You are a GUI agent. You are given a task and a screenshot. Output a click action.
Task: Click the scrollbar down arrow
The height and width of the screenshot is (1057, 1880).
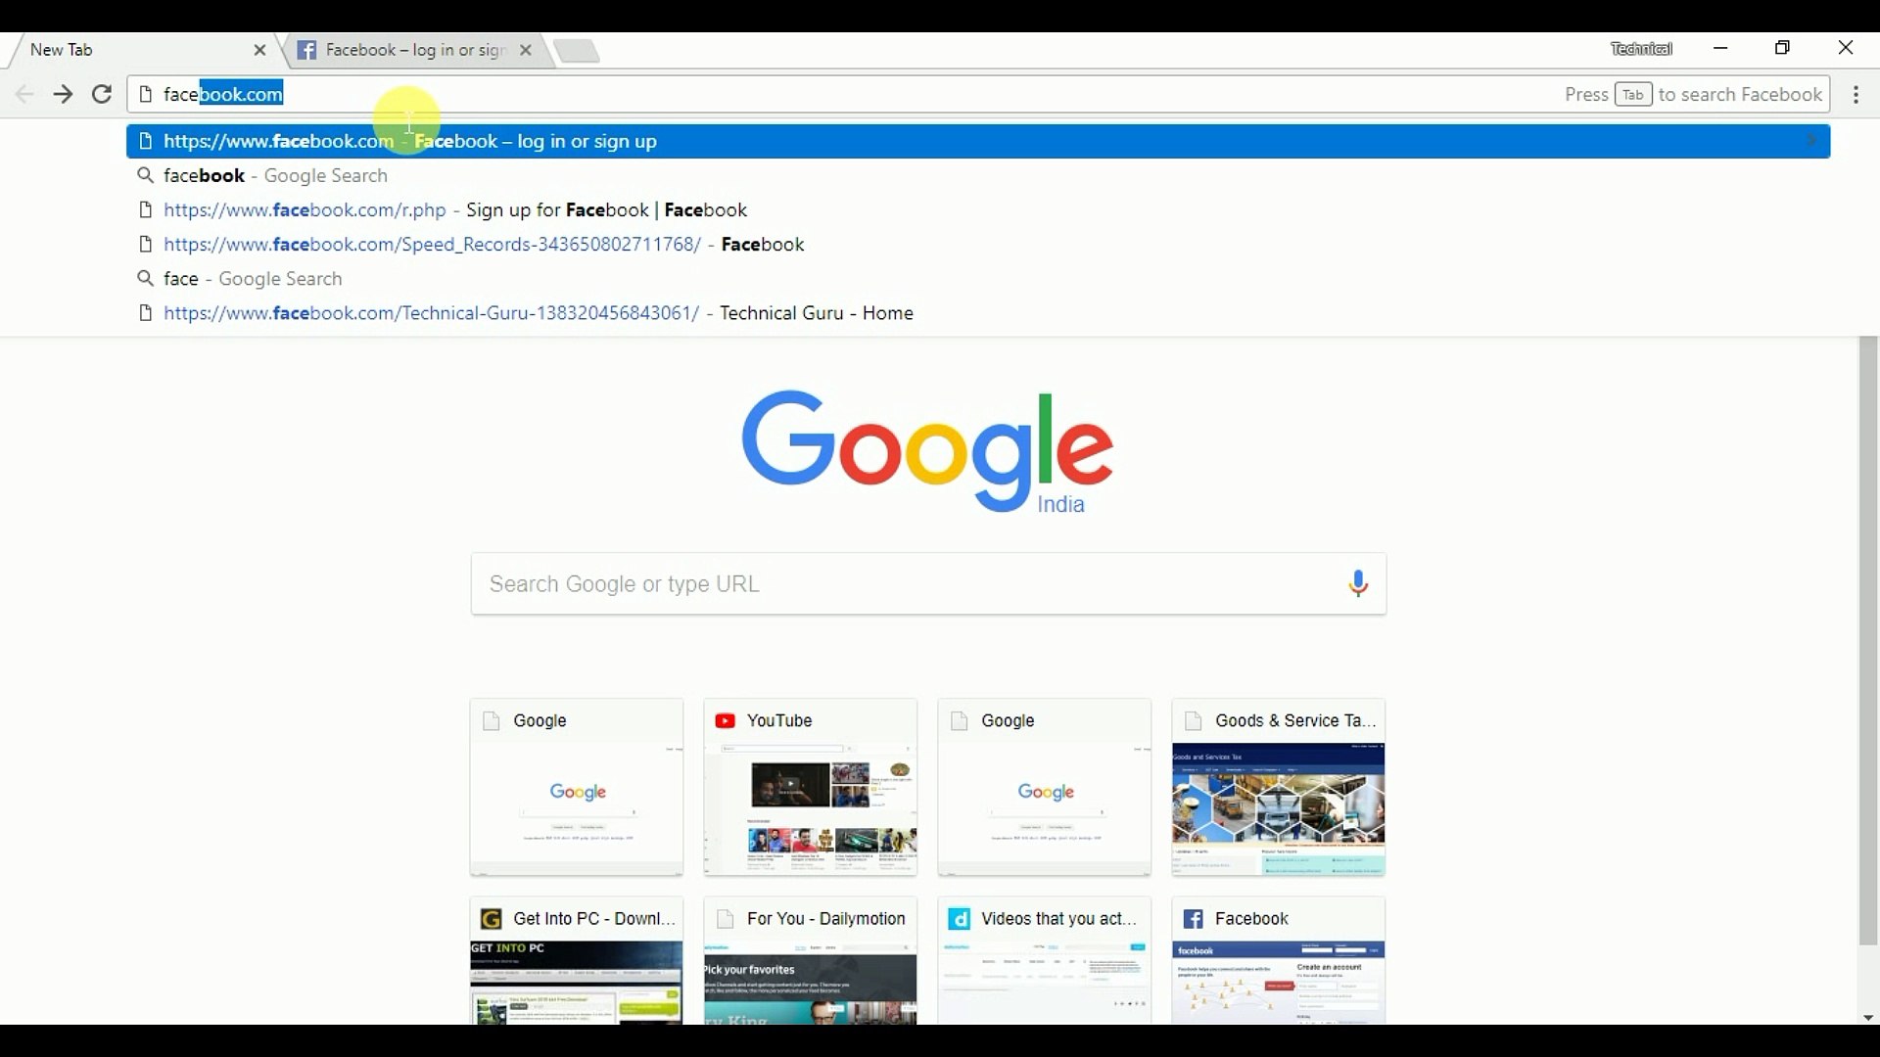1866,1018
